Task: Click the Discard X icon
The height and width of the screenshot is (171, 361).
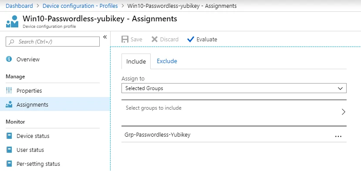Action: [155, 39]
